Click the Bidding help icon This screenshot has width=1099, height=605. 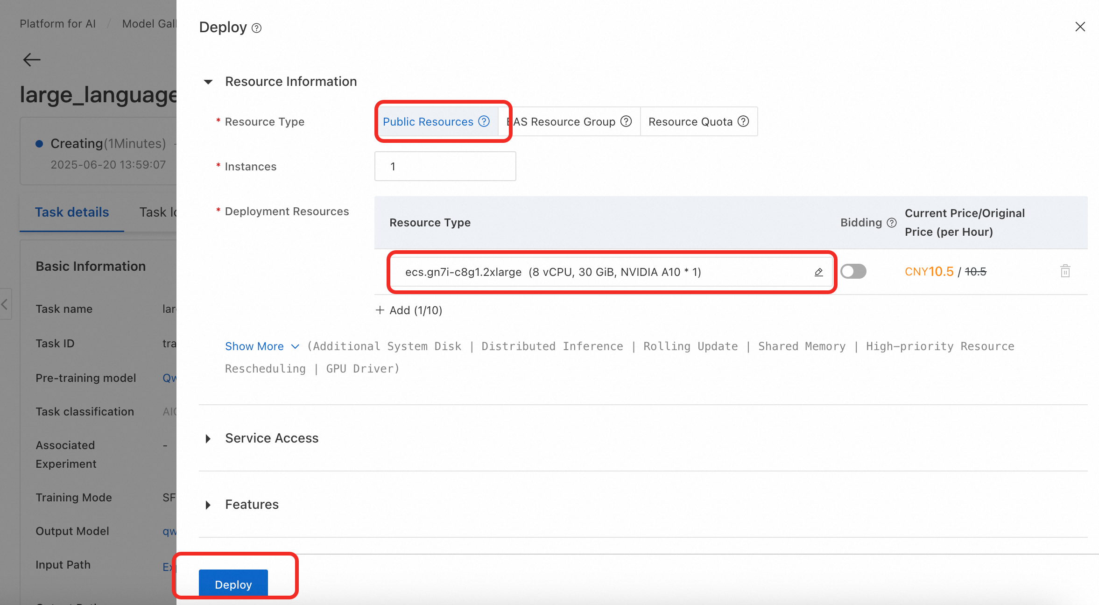[892, 223]
